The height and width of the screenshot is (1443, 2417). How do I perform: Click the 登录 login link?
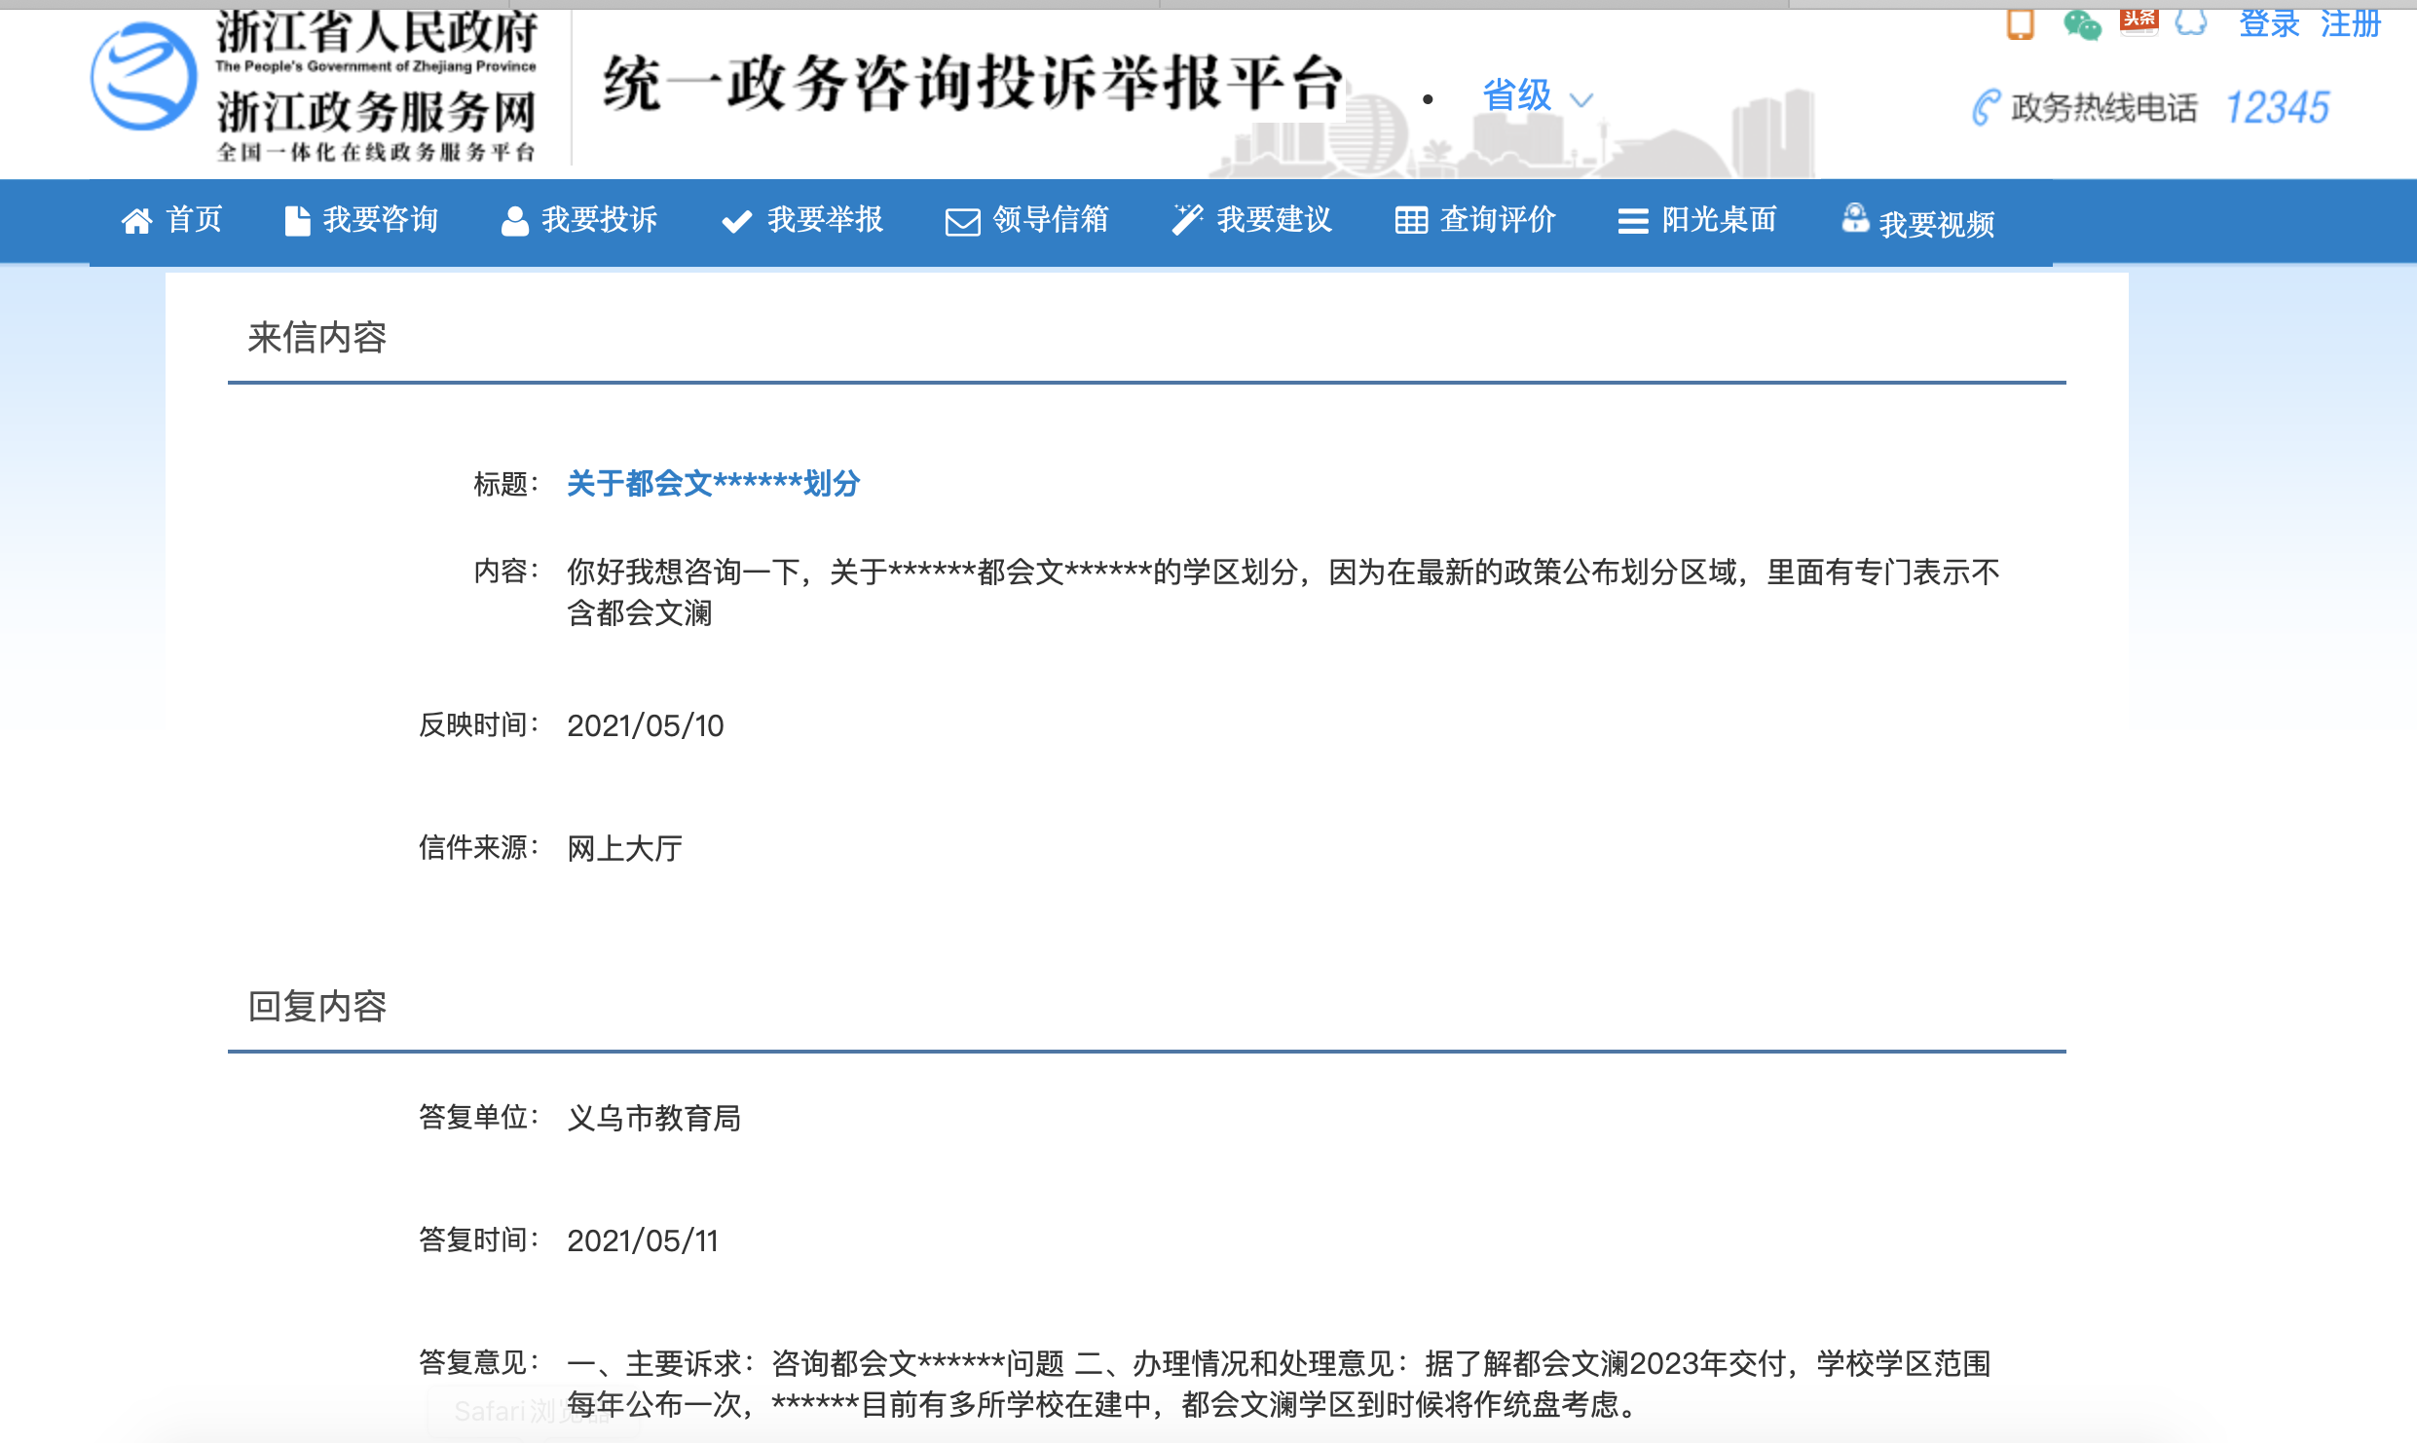[2269, 23]
